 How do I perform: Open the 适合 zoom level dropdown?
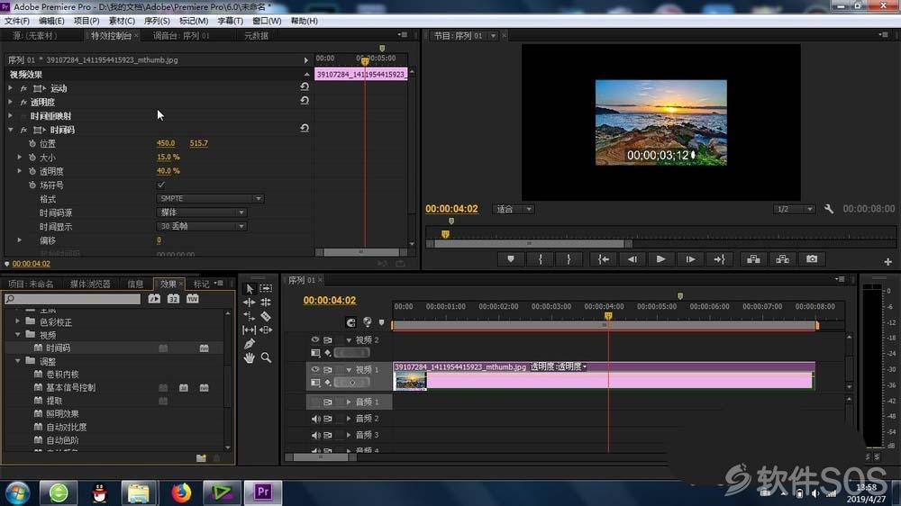(x=514, y=209)
